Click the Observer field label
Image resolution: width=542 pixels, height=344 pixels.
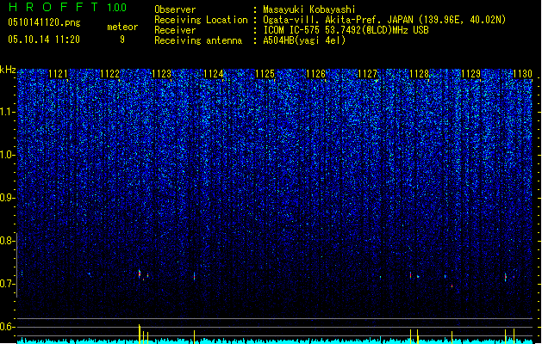pos(175,9)
